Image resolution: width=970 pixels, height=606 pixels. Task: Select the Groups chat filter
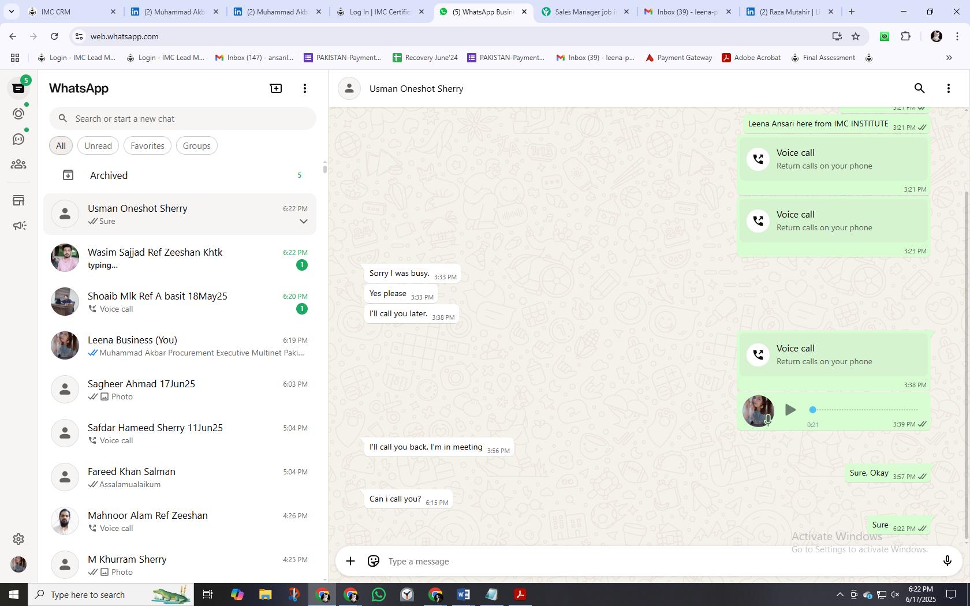point(197,146)
